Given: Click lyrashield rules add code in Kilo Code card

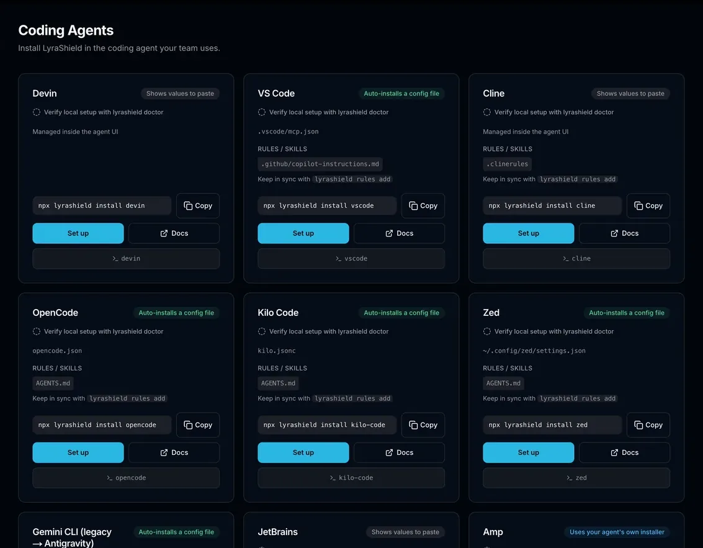Looking at the screenshot, I should point(352,398).
